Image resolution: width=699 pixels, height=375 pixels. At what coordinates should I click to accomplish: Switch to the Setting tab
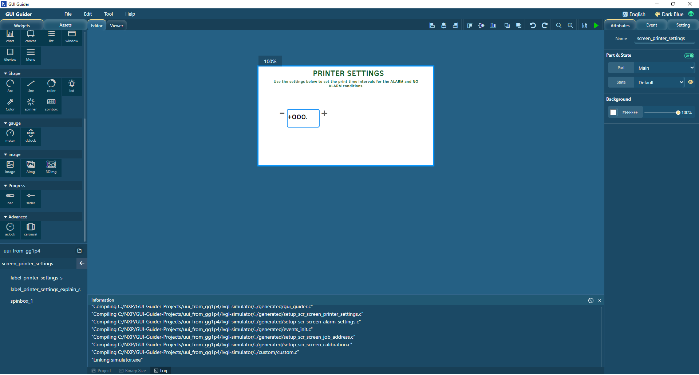click(x=683, y=25)
